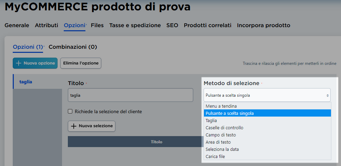Open the Attributi tab
The image size is (341, 166).
point(47,25)
